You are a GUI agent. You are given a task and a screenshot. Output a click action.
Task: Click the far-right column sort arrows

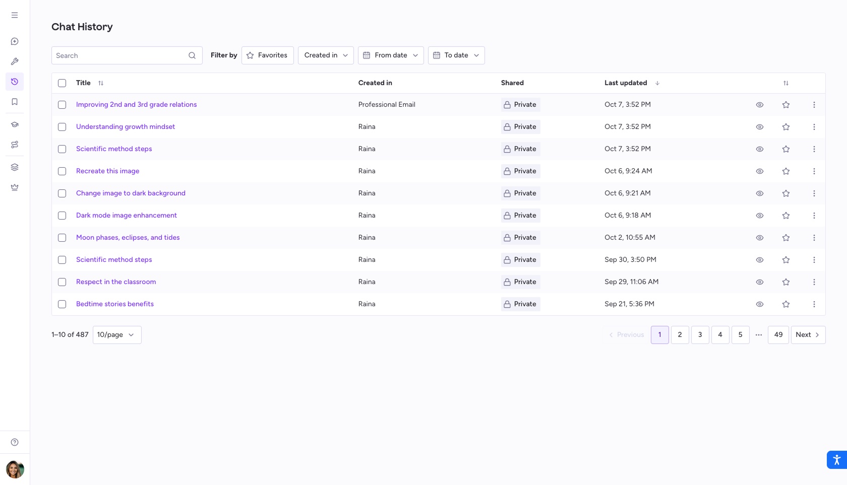pyautogui.click(x=785, y=83)
